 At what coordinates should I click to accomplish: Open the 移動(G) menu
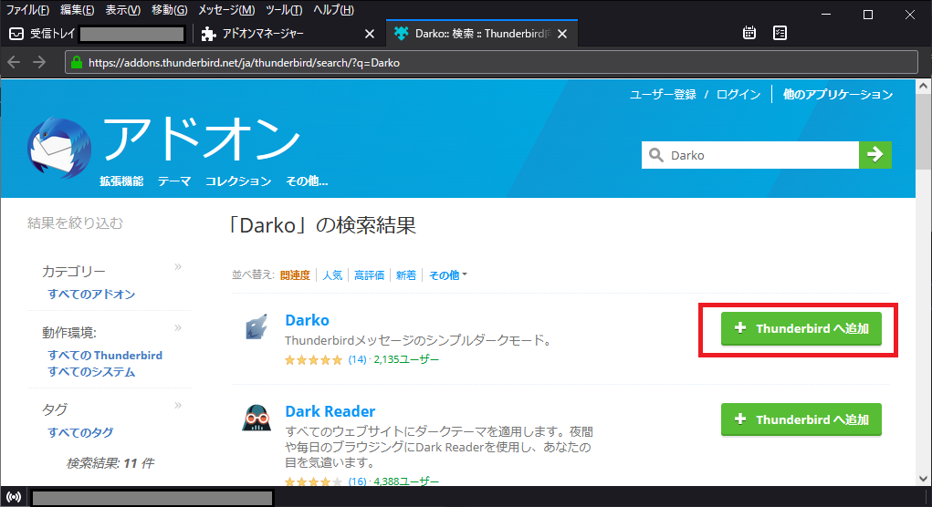pos(170,9)
